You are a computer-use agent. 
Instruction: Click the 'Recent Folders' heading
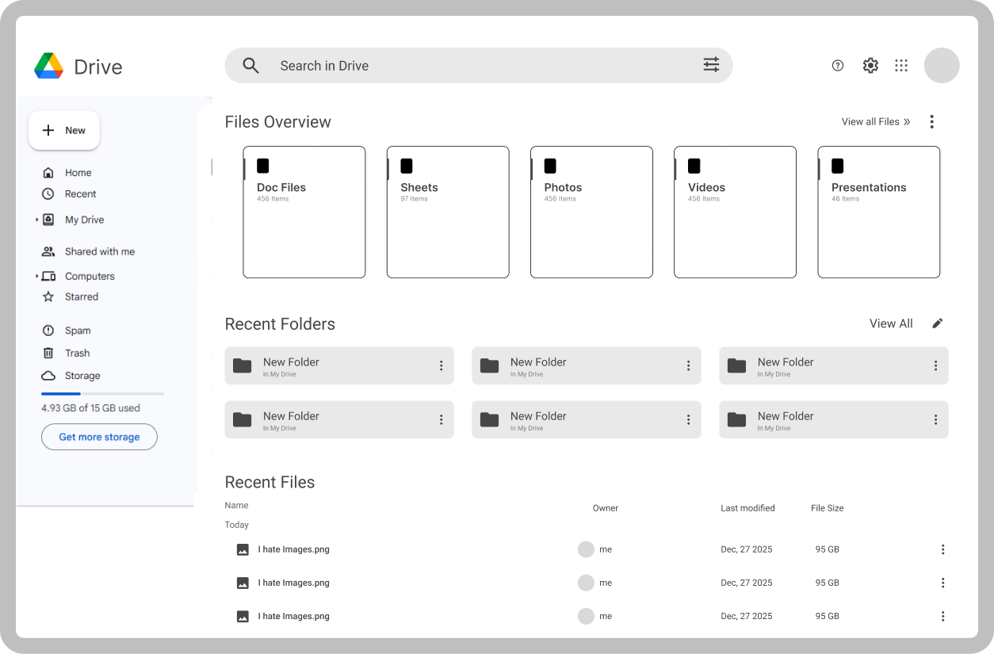[x=280, y=324]
